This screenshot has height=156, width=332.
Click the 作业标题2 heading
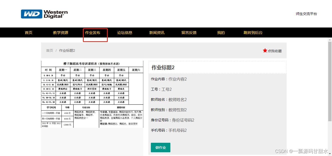pos(163,67)
